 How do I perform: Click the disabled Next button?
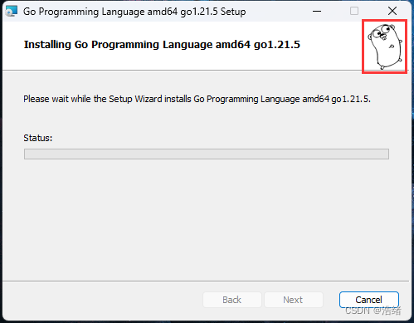point(294,300)
